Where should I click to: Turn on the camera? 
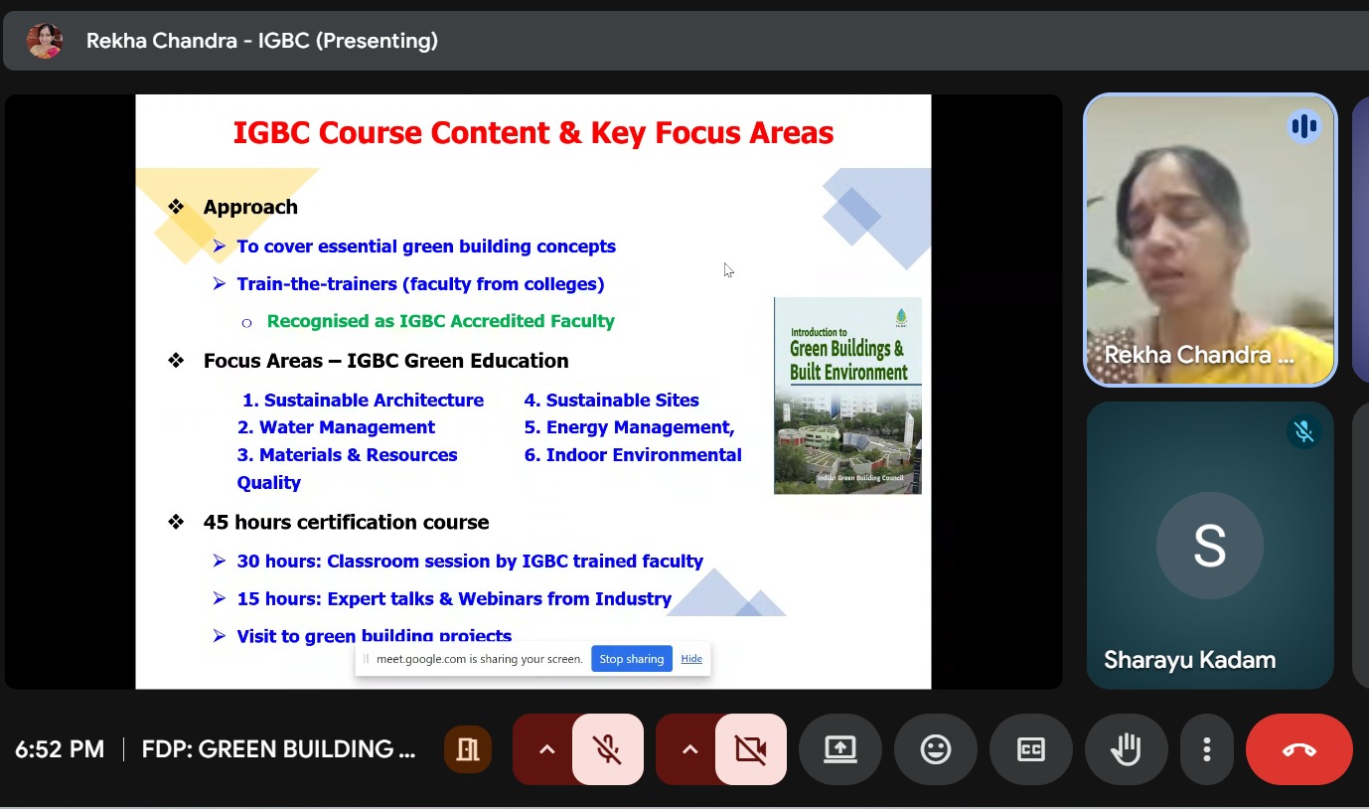[750, 749]
